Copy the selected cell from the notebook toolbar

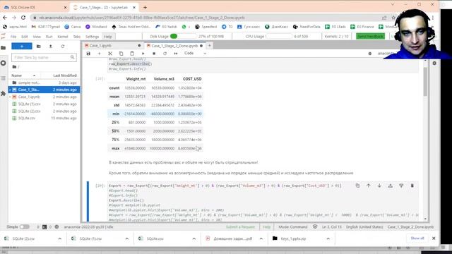121,54
